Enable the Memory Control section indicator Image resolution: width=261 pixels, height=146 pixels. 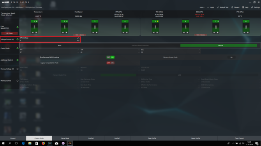(x=18, y=81)
